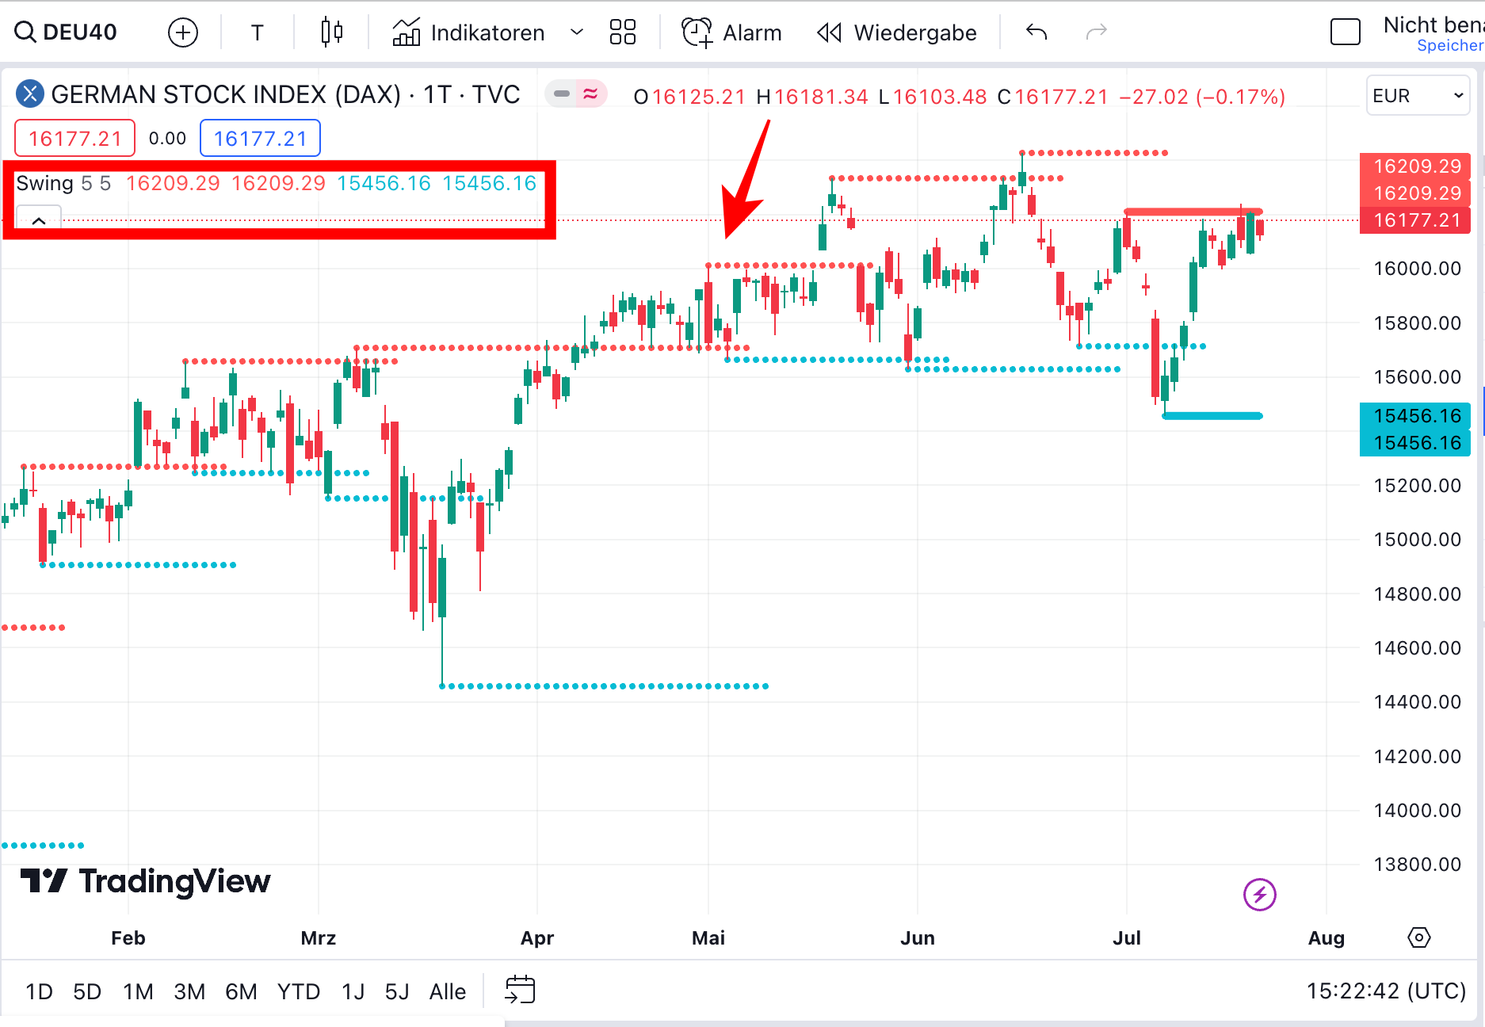Open the go-to-date calendar icon
The width and height of the screenshot is (1485, 1027).
coord(520,991)
